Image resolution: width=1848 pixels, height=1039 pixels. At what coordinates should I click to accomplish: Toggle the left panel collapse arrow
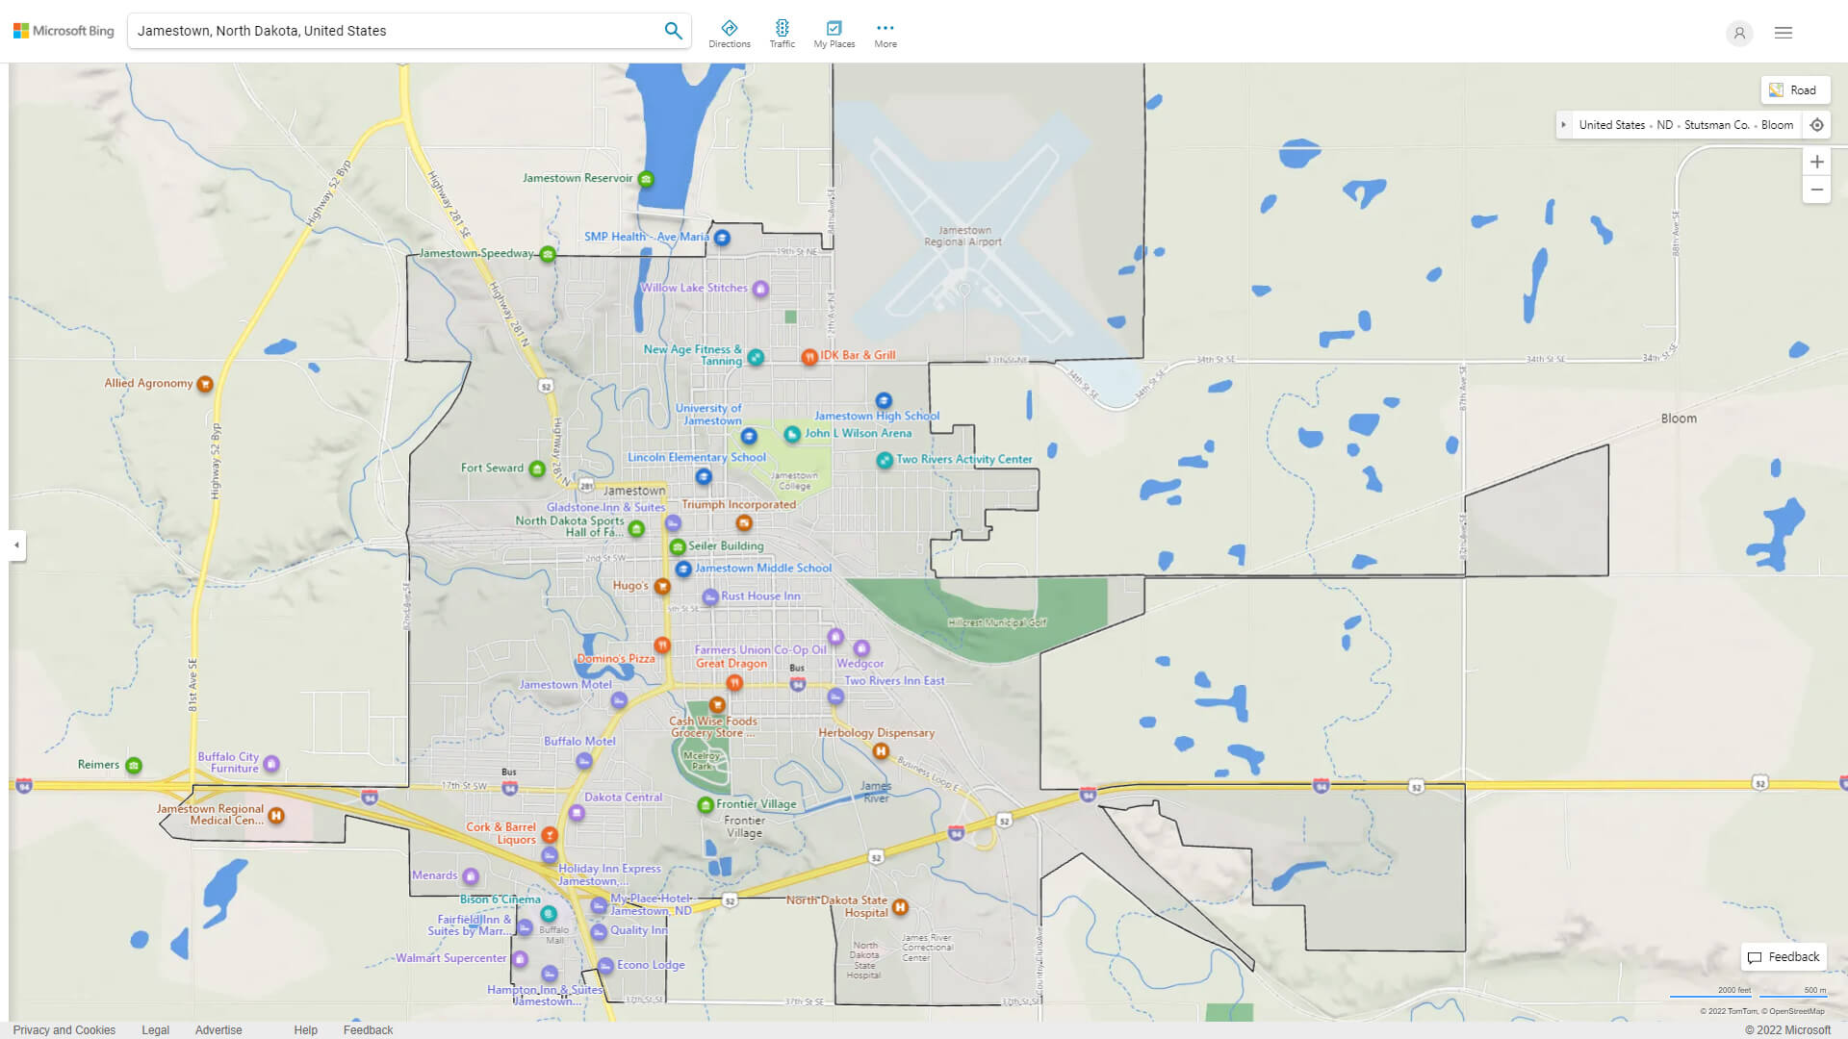16,545
